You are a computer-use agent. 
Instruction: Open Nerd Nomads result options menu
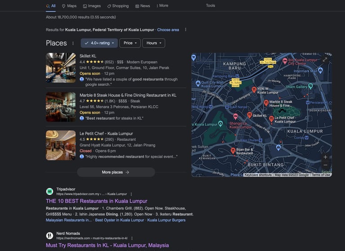coord(132,238)
